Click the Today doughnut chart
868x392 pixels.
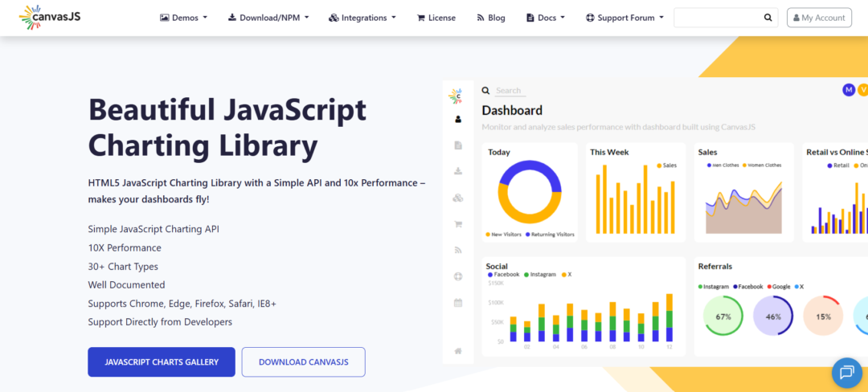(x=530, y=192)
